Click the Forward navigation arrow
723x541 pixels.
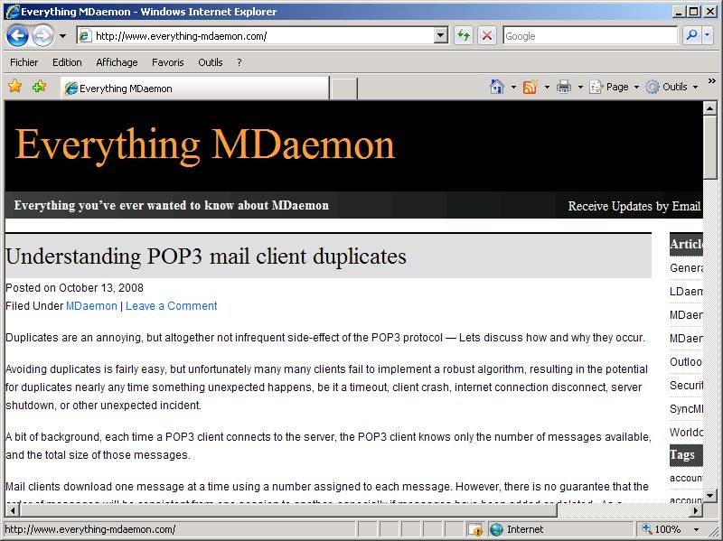pyautogui.click(x=42, y=36)
